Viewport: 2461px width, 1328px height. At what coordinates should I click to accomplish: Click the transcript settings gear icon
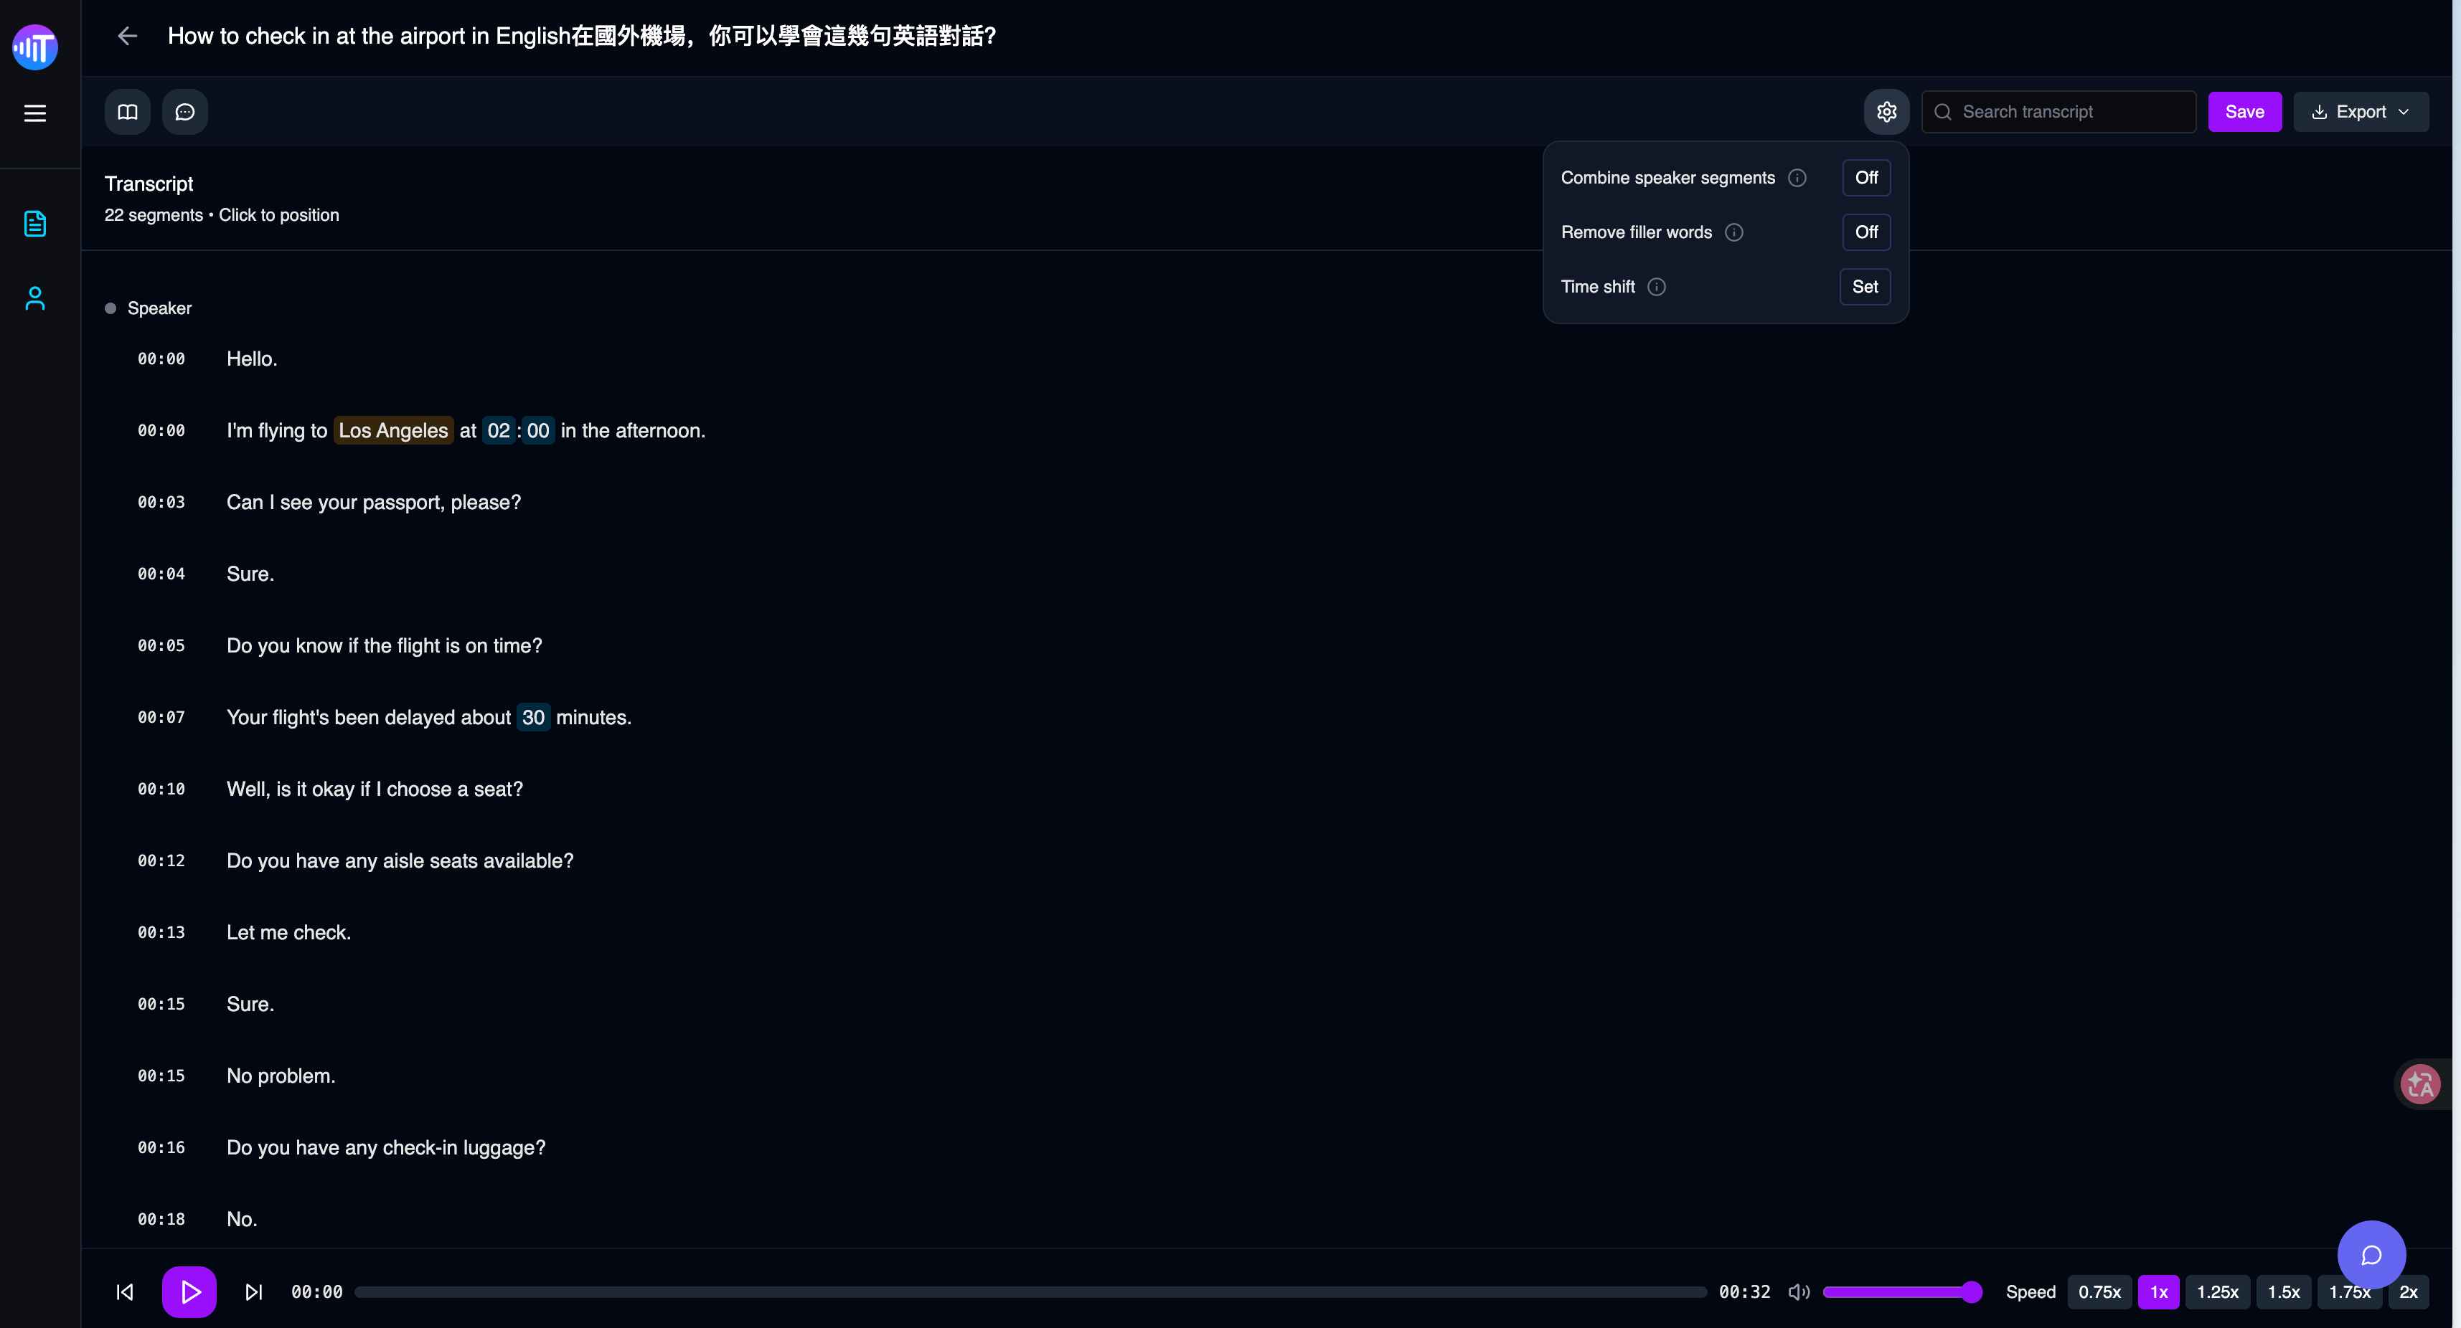pos(1886,112)
